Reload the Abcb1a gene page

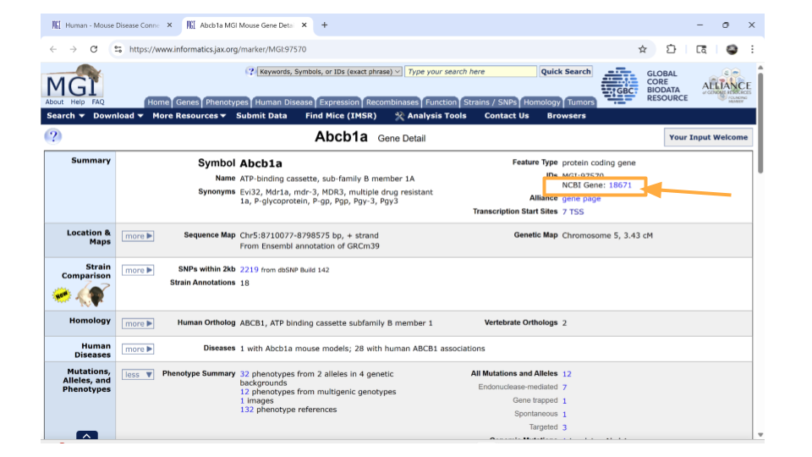coord(94,49)
